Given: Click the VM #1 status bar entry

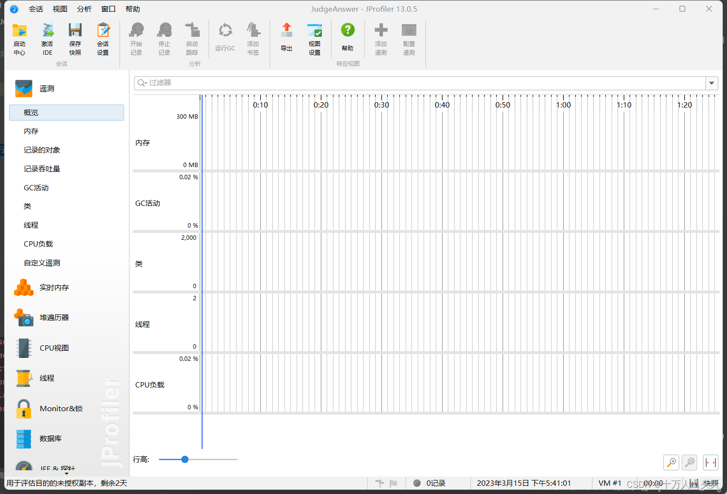Looking at the screenshot, I should click(610, 483).
